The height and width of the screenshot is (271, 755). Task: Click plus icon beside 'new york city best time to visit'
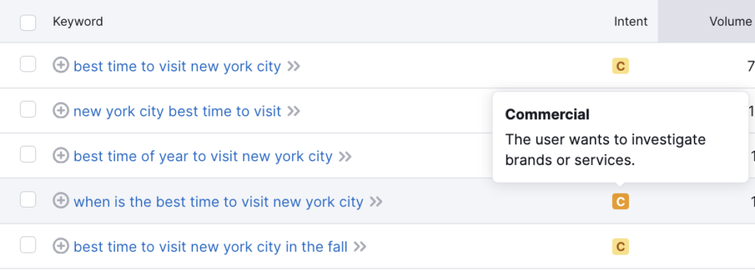60,110
